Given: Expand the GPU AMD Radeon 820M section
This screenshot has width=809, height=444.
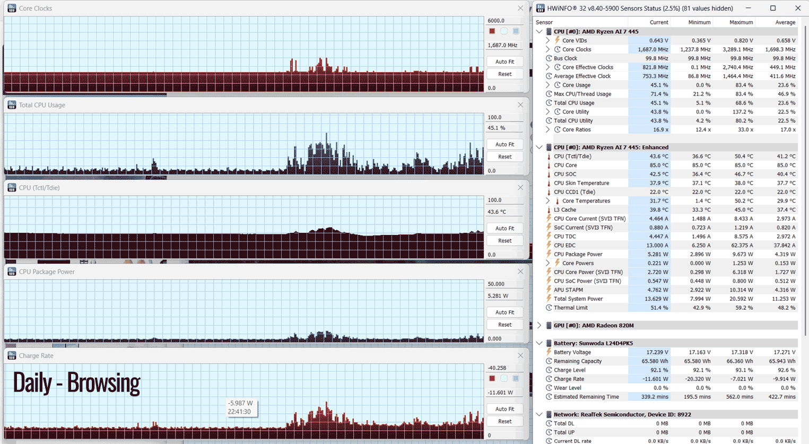Looking at the screenshot, I should (540, 326).
